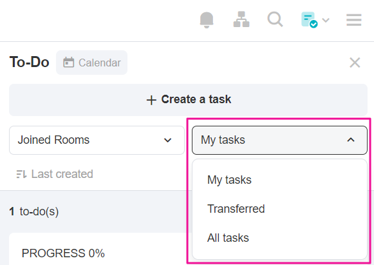Click the search magnifier icon
The image size is (374, 265).
click(x=275, y=19)
